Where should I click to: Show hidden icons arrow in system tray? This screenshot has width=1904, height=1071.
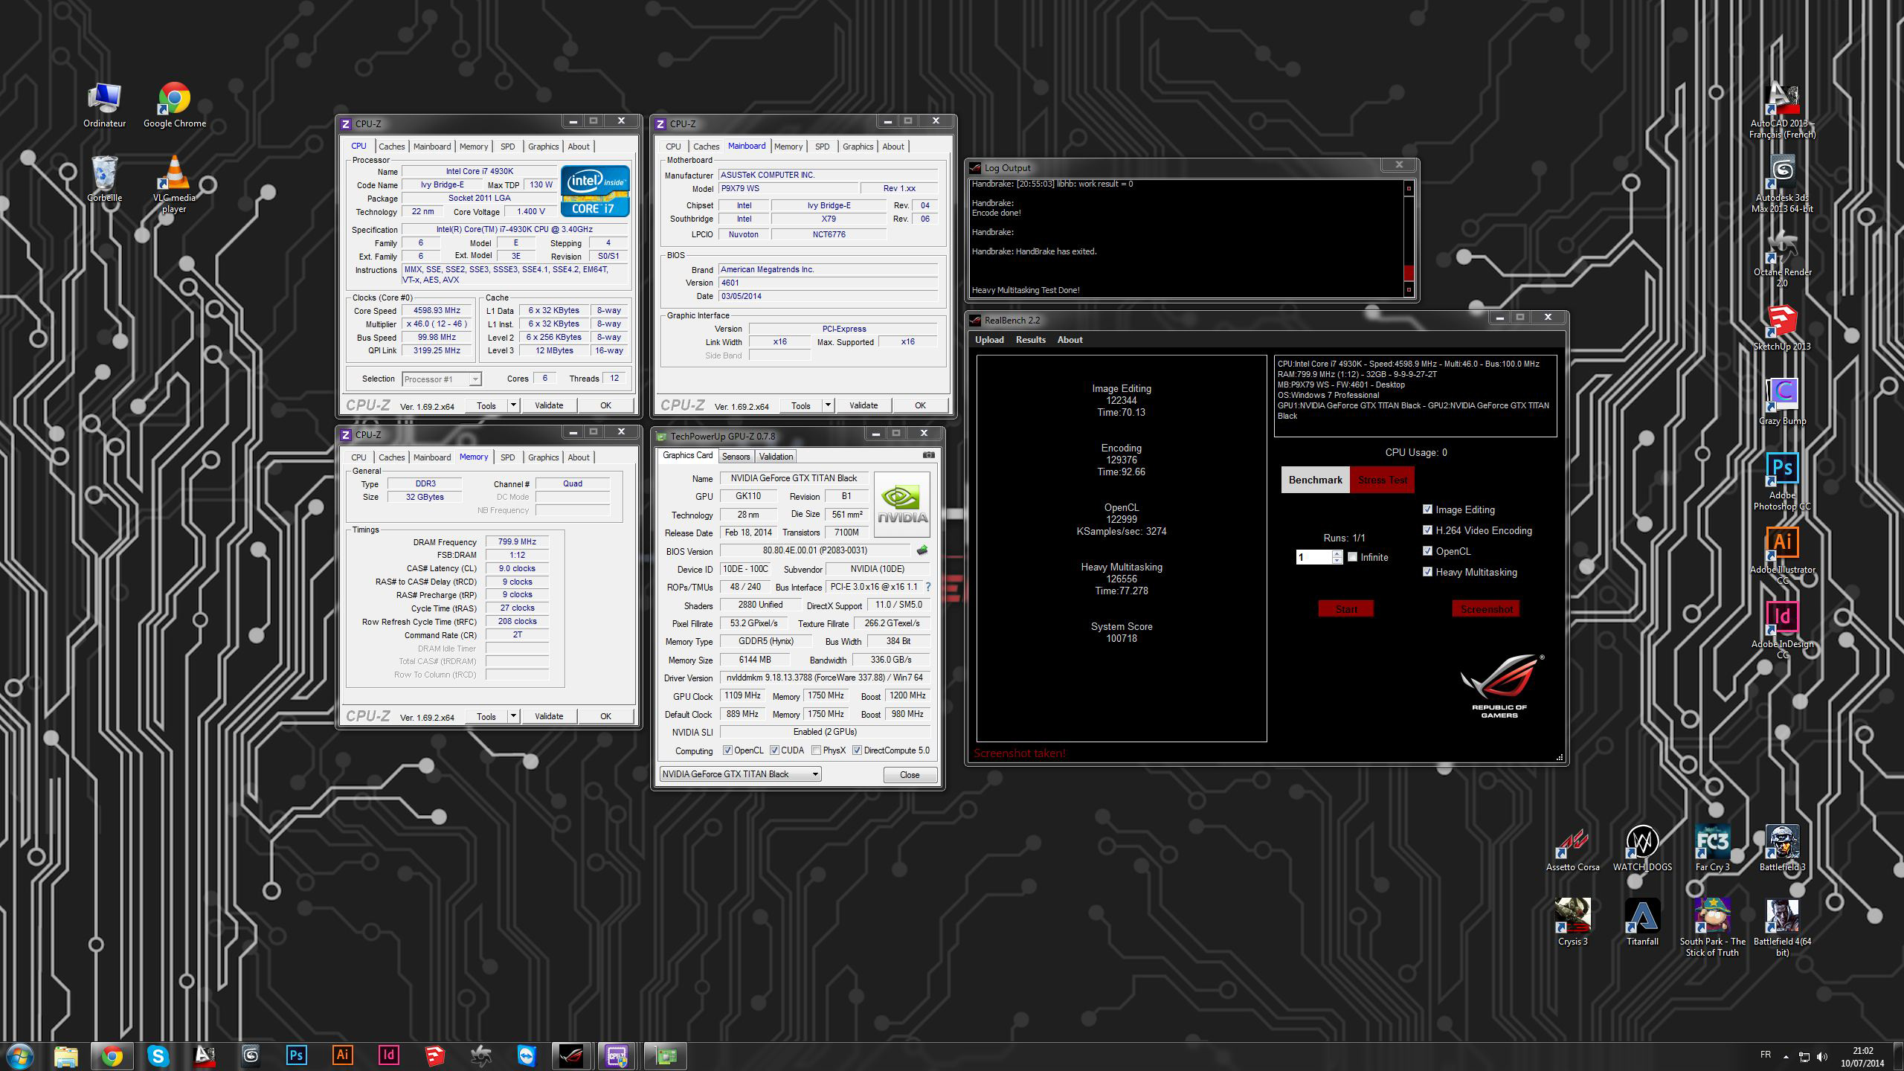coord(1786,1056)
